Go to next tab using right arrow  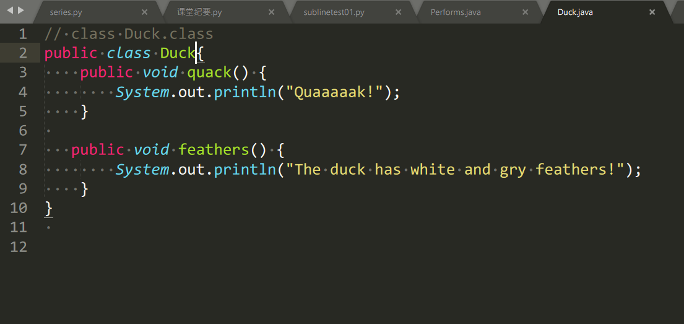click(x=20, y=10)
